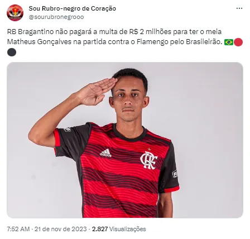This screenshot has height=239, width=250.
Task: Click the Sou Rubro-negro profile avatar
Action: pos(15,13)
